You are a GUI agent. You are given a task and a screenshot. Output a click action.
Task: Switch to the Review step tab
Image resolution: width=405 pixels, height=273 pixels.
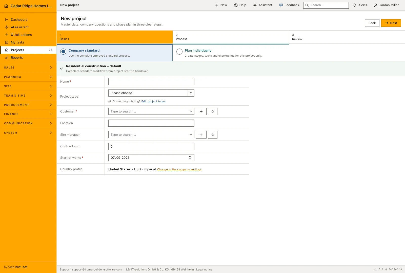click(x=347, y=37)
